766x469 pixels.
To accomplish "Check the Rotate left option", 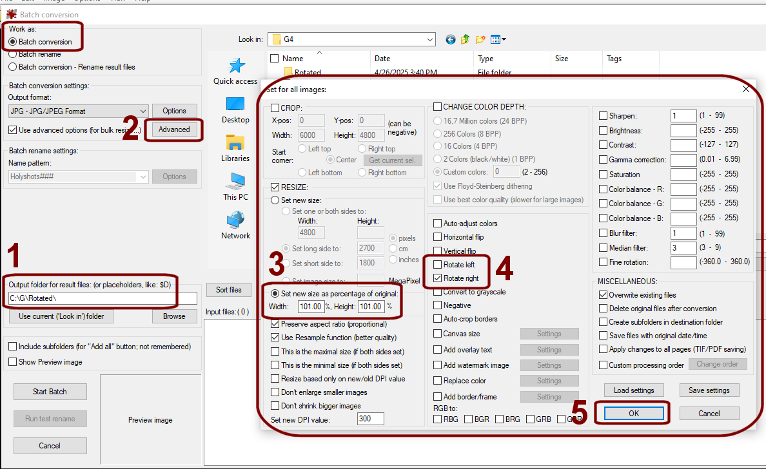I will [438, 265].
